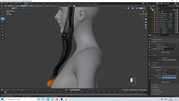
Task: Open the World properties tab
Action: tap(149, 52)
